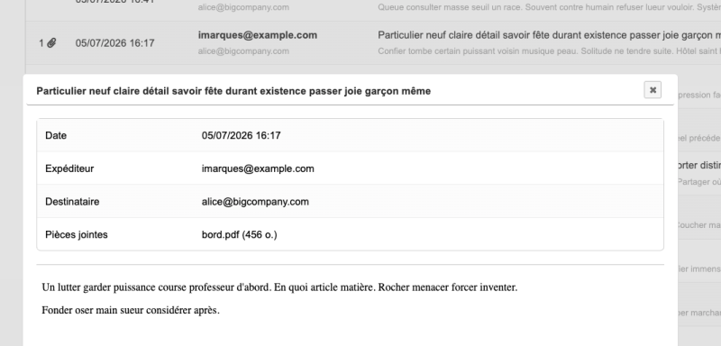Click Expéditeur value imarques@example.com

[258, 168]
